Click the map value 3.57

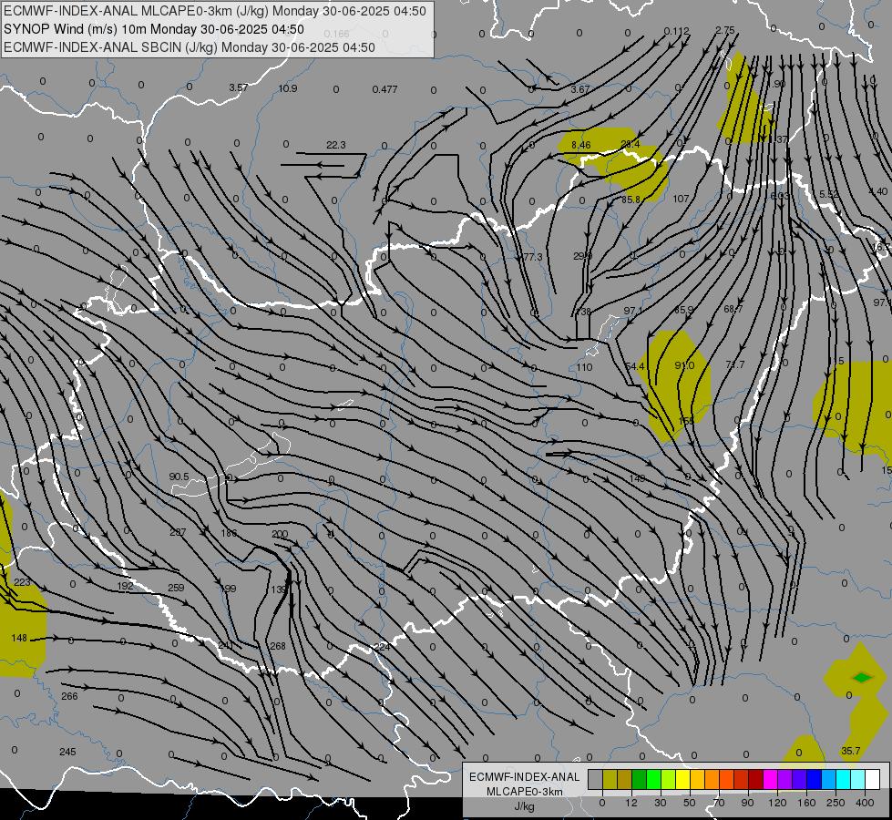[239, 87]
